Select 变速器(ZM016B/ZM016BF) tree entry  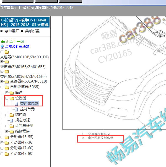[23, 67]
